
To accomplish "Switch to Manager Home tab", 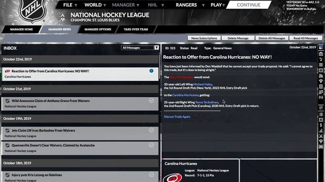I will (x=21, y=29).
